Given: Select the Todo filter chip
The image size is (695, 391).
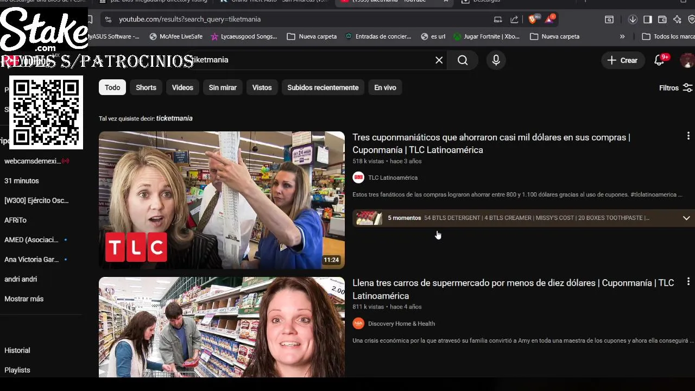Looking at the screenshot, I should (112, 87).
